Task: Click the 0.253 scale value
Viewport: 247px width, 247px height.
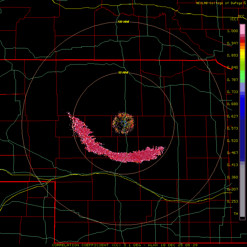Action: [232, 201]
